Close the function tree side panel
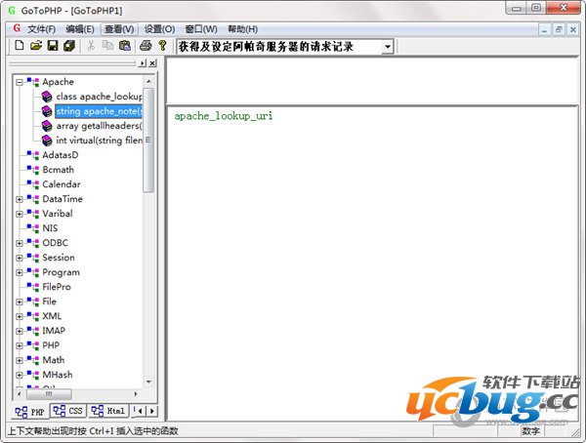Screen dimensions: 586x443 152,63
